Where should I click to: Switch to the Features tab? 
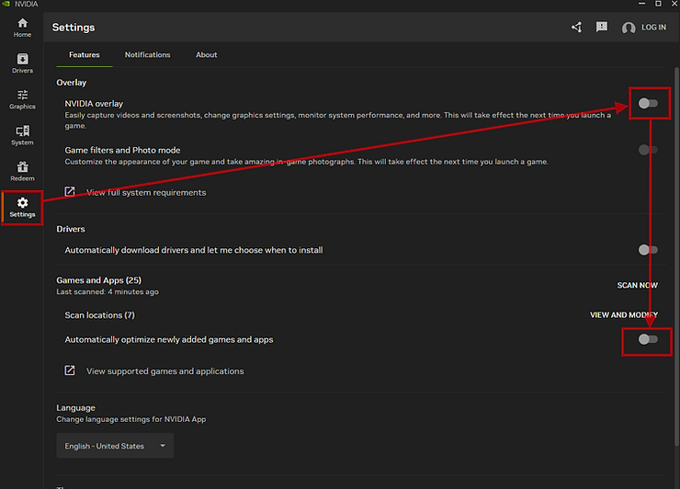(85, 54)
